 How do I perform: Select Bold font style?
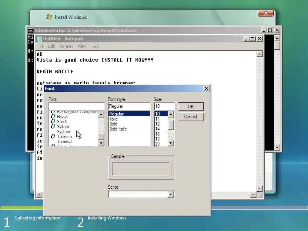coord(113,124)
